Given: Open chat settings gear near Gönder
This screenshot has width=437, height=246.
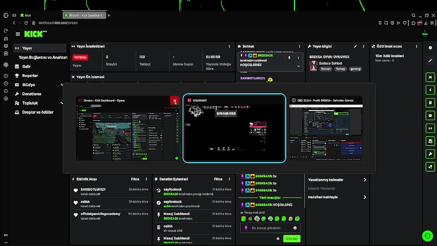Looking at the screenshot, I should pyautogui.click(x=278, y=239).
